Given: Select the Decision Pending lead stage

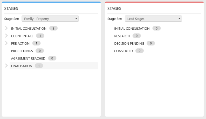Looking at the screenshot, I should tap(129, 43).
